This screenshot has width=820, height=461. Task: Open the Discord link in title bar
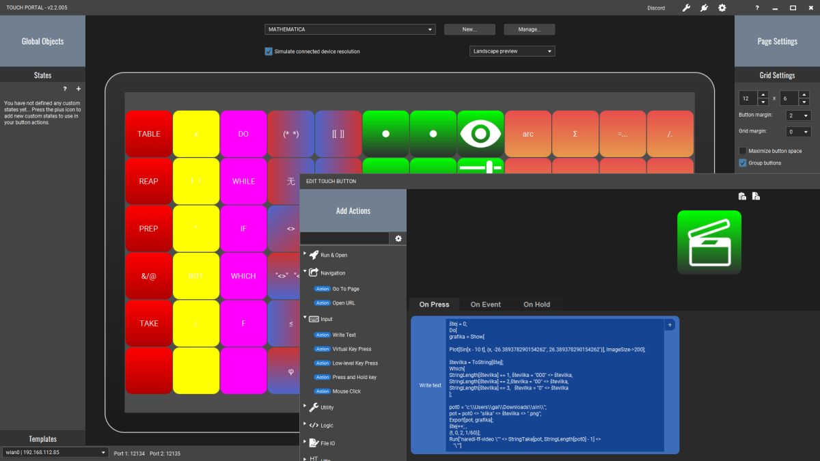point(657,8)
